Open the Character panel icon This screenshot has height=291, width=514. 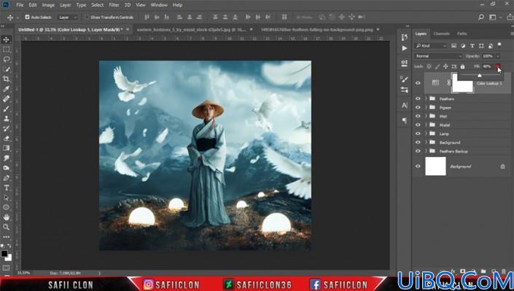pyautogui.click(x=404, y=105)
